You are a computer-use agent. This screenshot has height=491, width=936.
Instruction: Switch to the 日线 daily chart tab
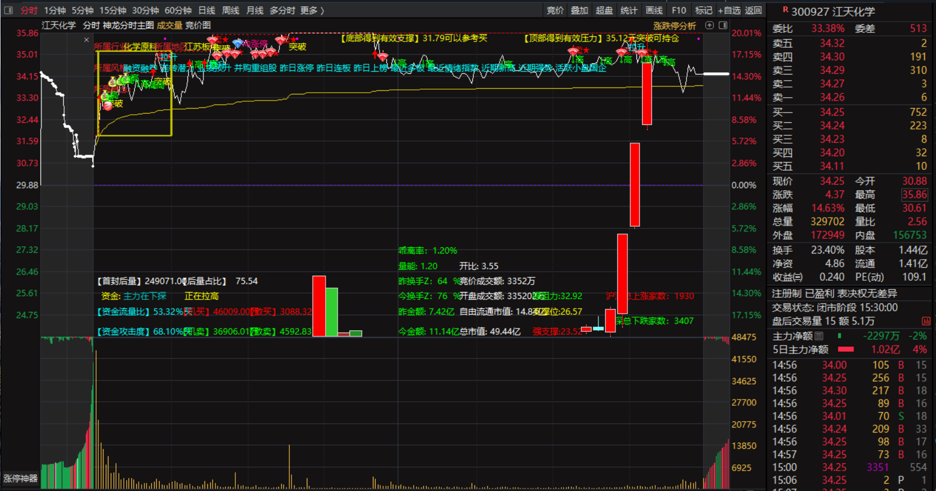pyautogui.click(x=207, y=10)
